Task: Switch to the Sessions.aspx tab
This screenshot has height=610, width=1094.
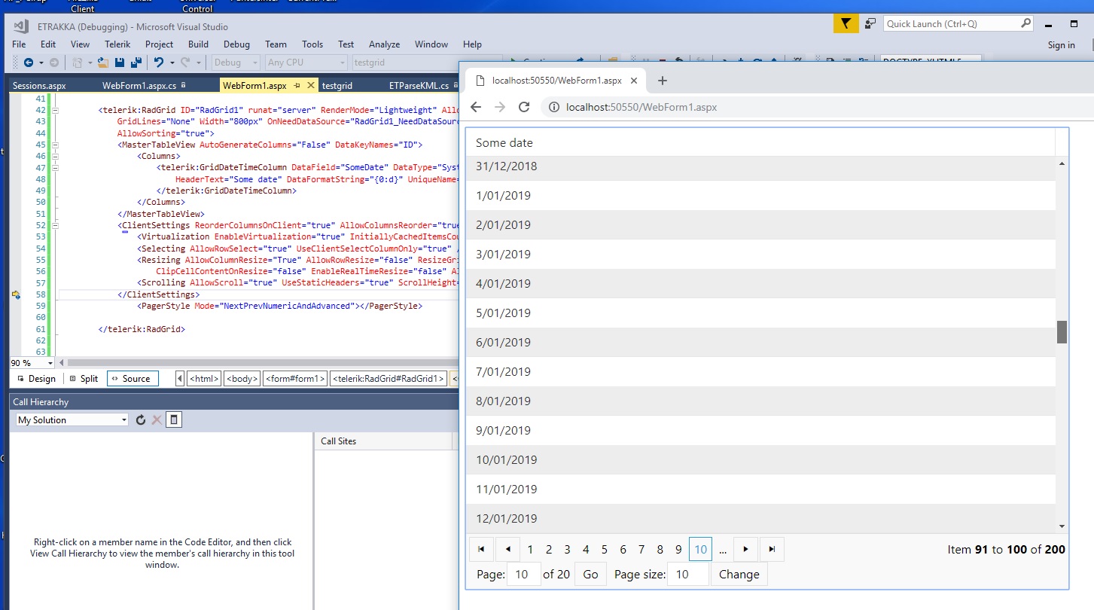Action: [39, 85]
